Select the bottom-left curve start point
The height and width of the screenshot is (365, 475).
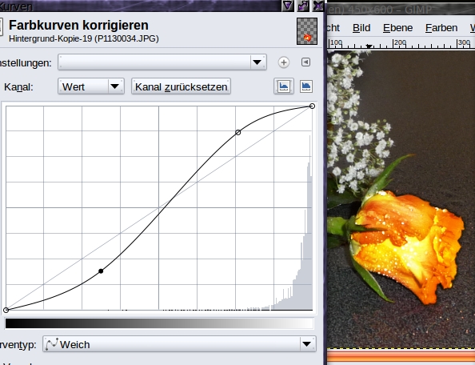(x=6, y=310)
